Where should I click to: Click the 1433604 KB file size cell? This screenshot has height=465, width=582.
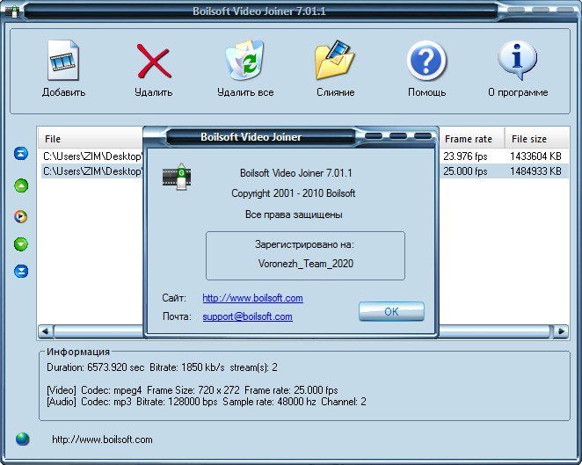point(535,156)
